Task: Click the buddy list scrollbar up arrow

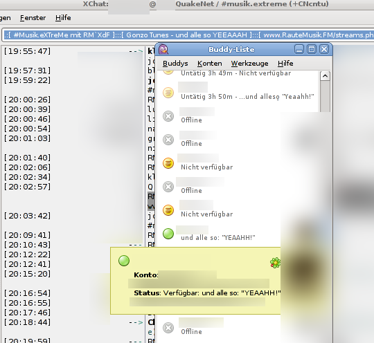Action: [325, 76]
